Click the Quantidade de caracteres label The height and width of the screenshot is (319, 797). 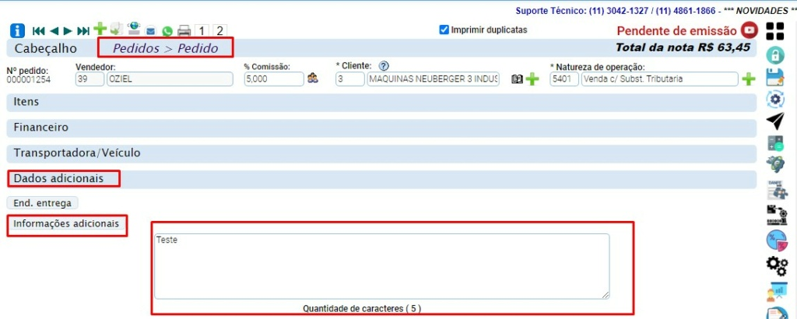pyautogui.click(x=362, y=308)
